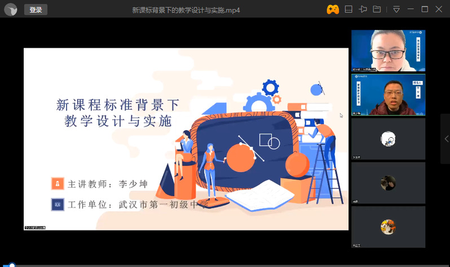This screenshot has width=450, height=267.
Task: Click the 登录 login button
Action: point(36,10)
